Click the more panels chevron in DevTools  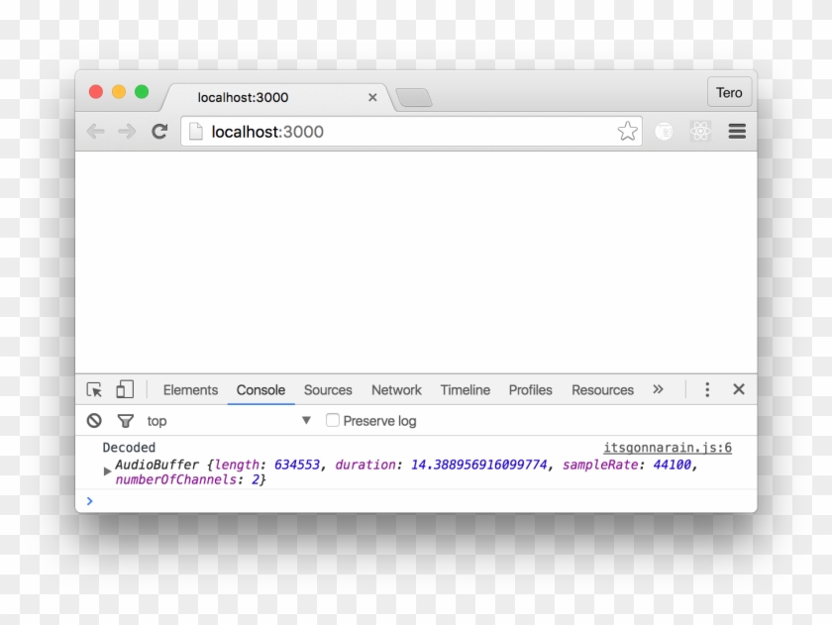click(x=658, y=389)
